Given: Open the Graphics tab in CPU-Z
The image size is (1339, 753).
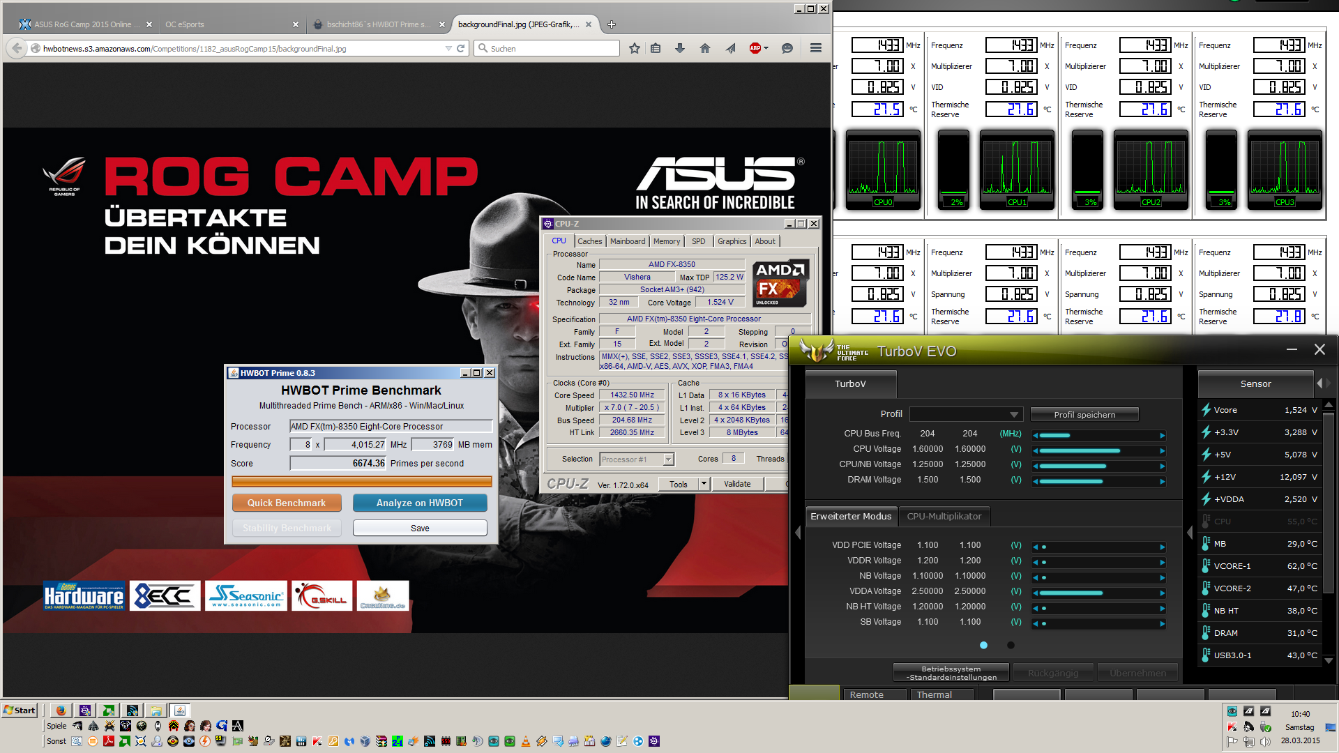Looking at the screenshot, I should tap(732, 241).
